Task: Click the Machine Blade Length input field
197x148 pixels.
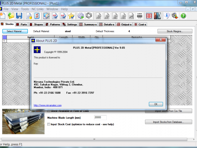Action: pyautogui.click(x=100, y=117)
